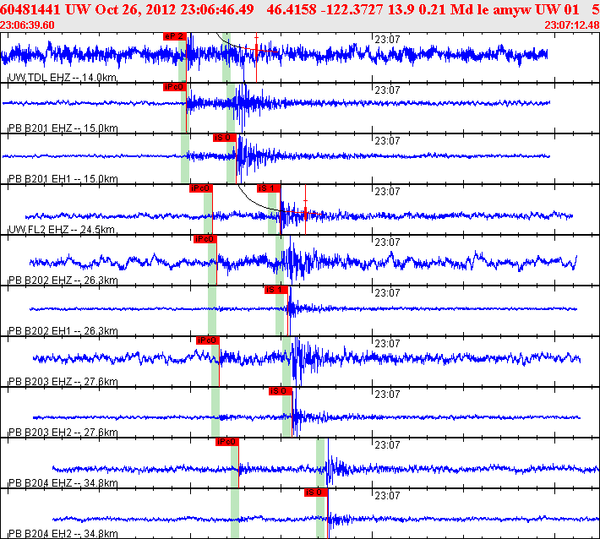Viewport: 600px width, 539px height.
Task: Click the label UW.FL2 EHZ -- 24.5km
Action: tap(62, 230)
